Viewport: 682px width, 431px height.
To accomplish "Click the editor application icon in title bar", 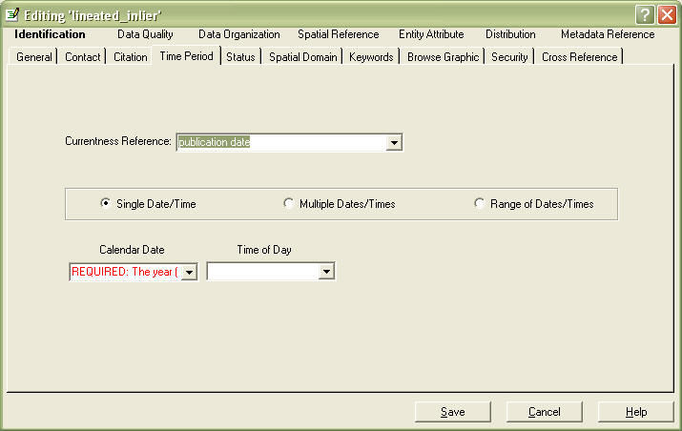I will coord(12,14).
